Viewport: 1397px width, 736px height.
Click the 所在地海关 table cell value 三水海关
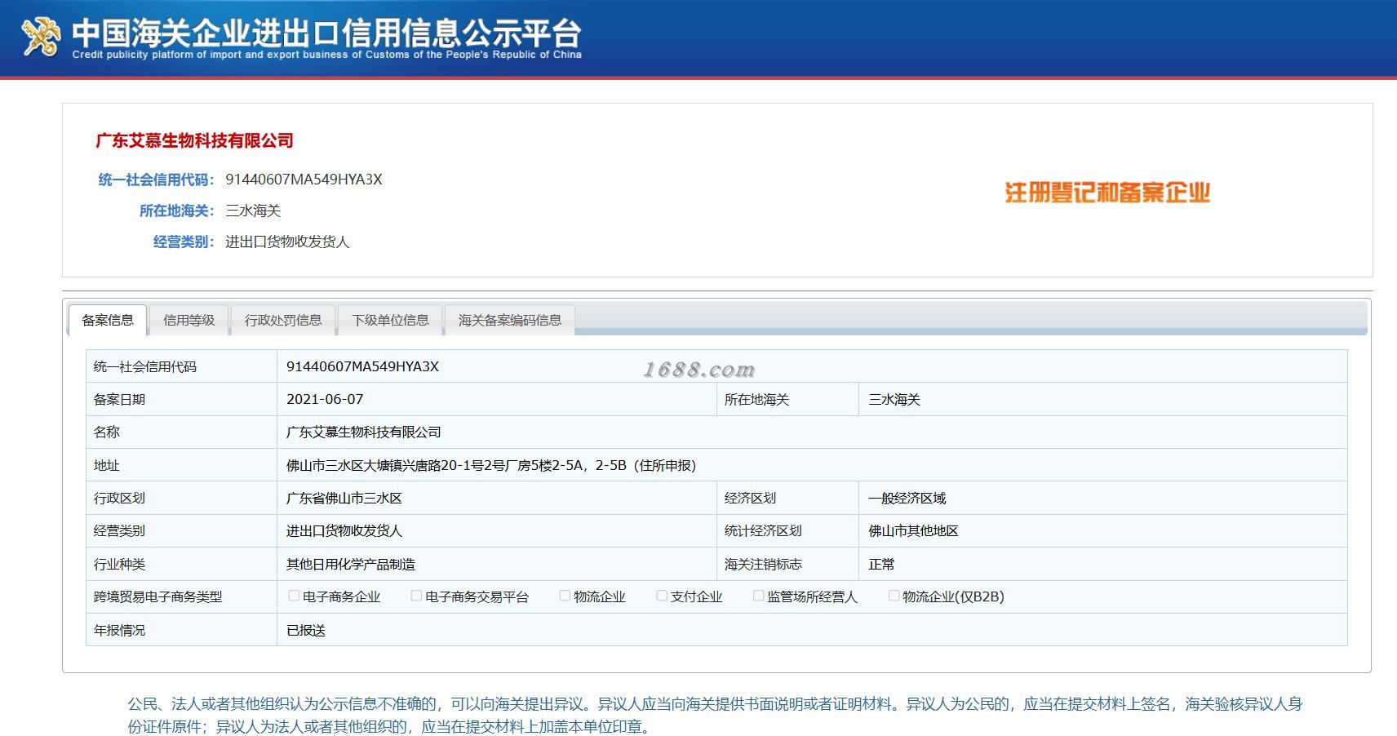pos(894,399)
